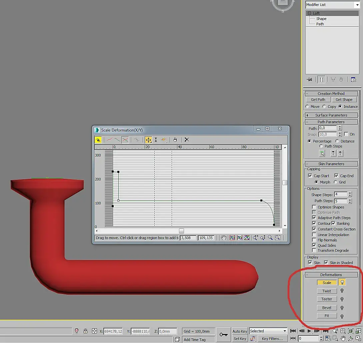Uncheck the Cap Start checkbox
Screen dimensions: 363x343
pyautogui.click(x=310, y=176)
